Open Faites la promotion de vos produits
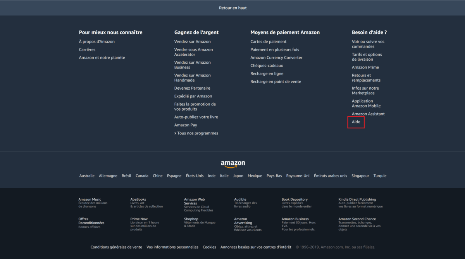Viewport: 465px width, 259px height. pyautogui.click(x=195, y=106)
